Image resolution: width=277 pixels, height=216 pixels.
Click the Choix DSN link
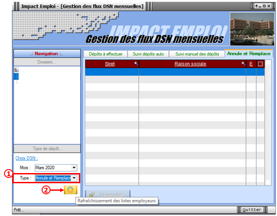point(27,158)
